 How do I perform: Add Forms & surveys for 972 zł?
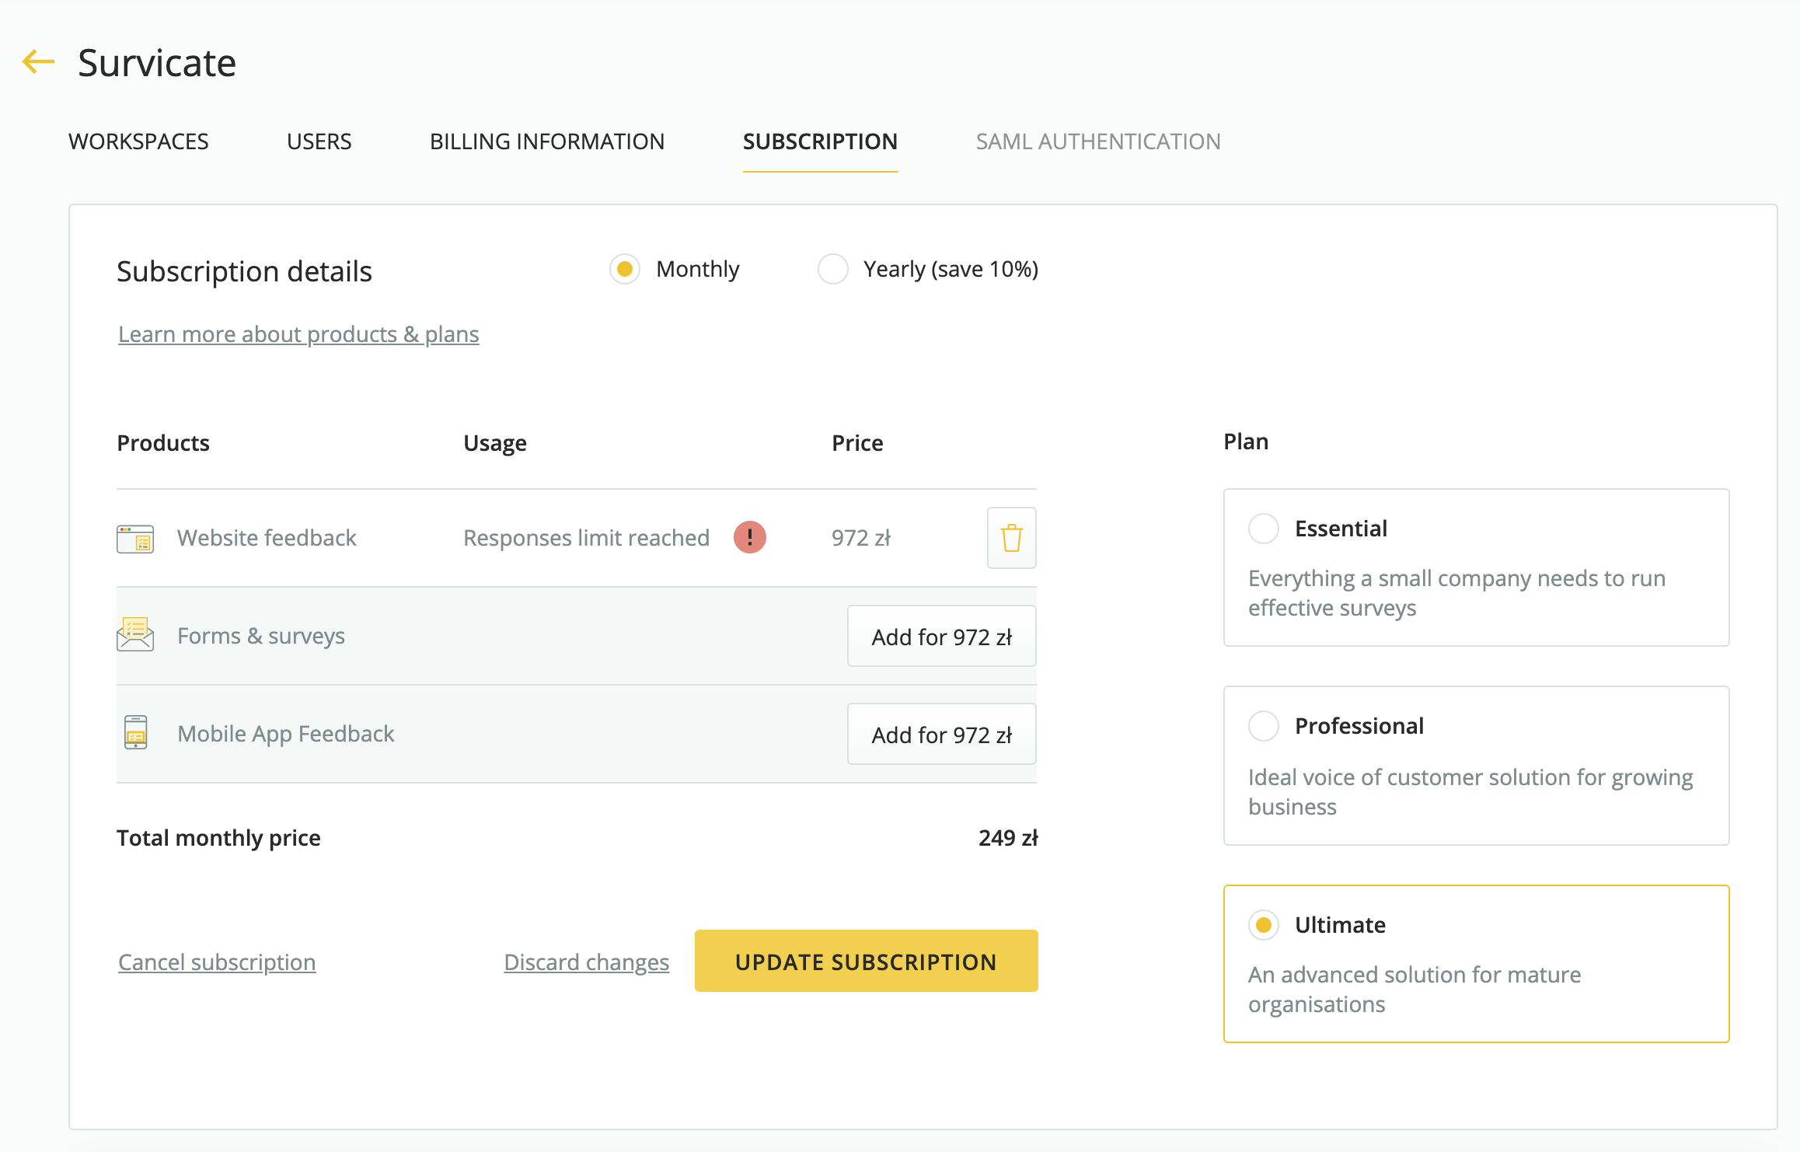941,636
